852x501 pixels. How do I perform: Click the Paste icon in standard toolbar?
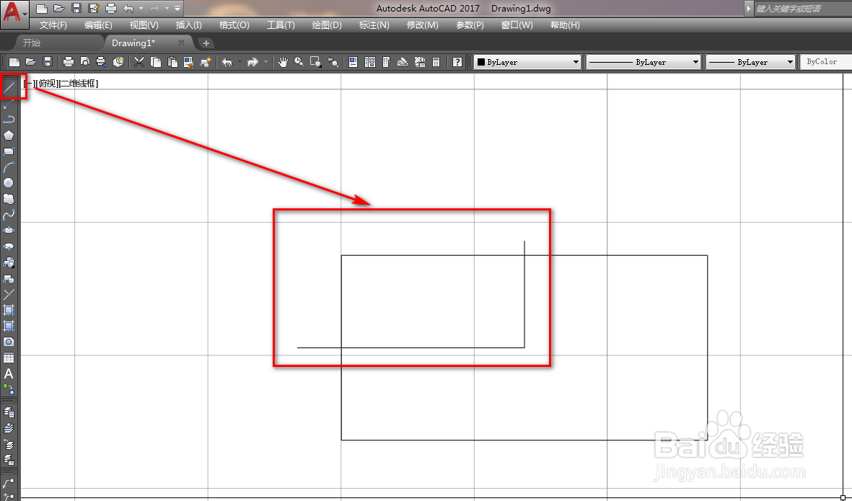coord(172,62)
